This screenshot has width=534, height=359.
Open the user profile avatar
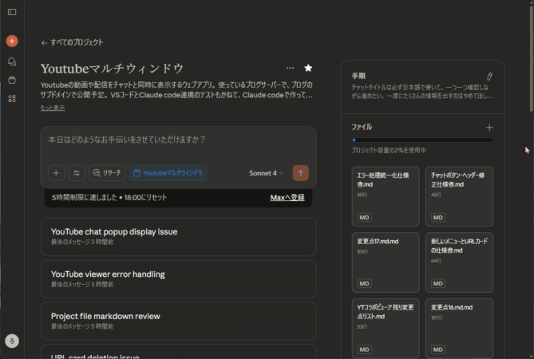point(12,341)
